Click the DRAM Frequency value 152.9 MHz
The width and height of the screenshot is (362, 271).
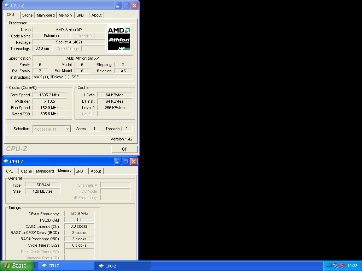pyautogui.click(x=79, y=213)
